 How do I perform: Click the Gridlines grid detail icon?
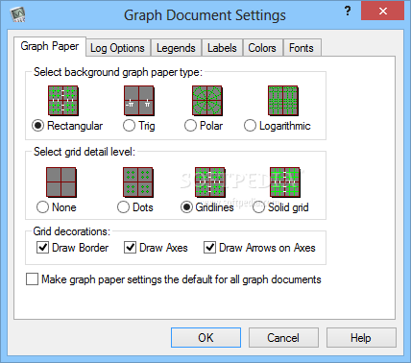tap(210, 182)
